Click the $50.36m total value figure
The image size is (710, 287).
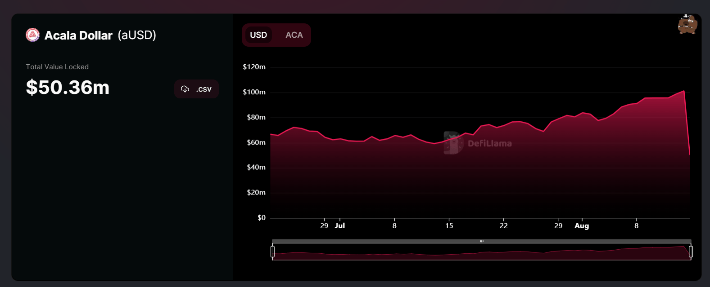pos(68,88)
